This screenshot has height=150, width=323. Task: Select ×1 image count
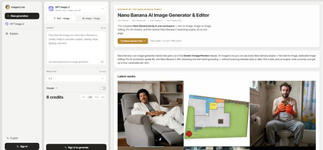click(x=84, y=97)
